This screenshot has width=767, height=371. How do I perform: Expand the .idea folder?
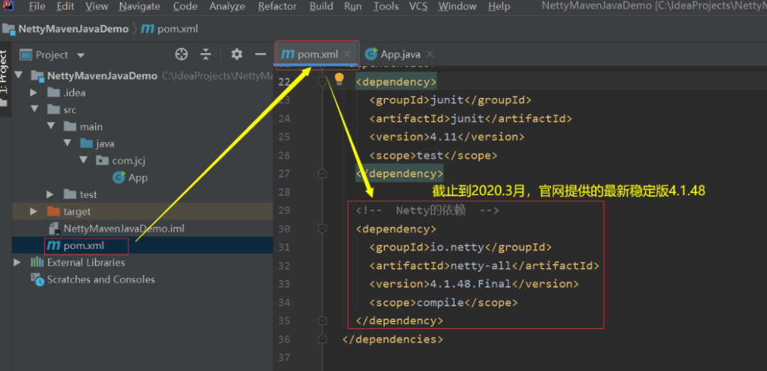34,92
